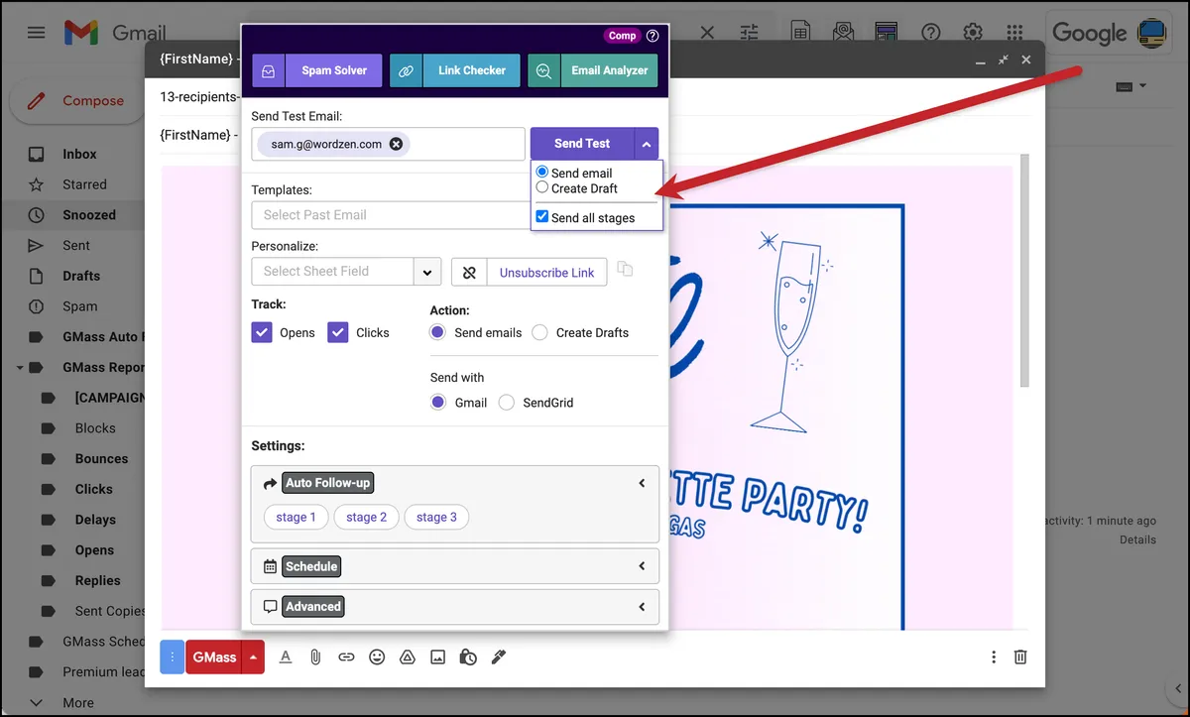
Task: Open the Bounces label
Action: point(101,459)
